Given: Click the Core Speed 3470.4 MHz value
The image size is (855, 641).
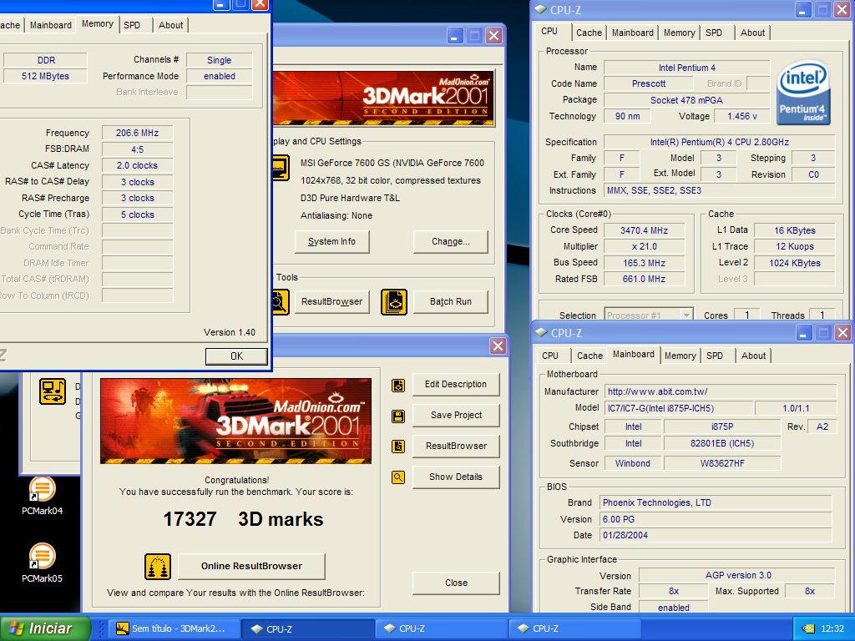Looking at the screenshot, I should pos(644,230).
